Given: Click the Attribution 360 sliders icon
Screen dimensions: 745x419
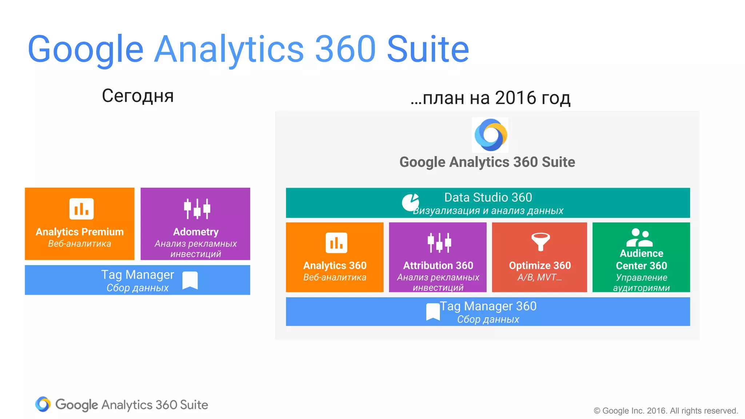Looking at the screenshot, I should point(439,243).
